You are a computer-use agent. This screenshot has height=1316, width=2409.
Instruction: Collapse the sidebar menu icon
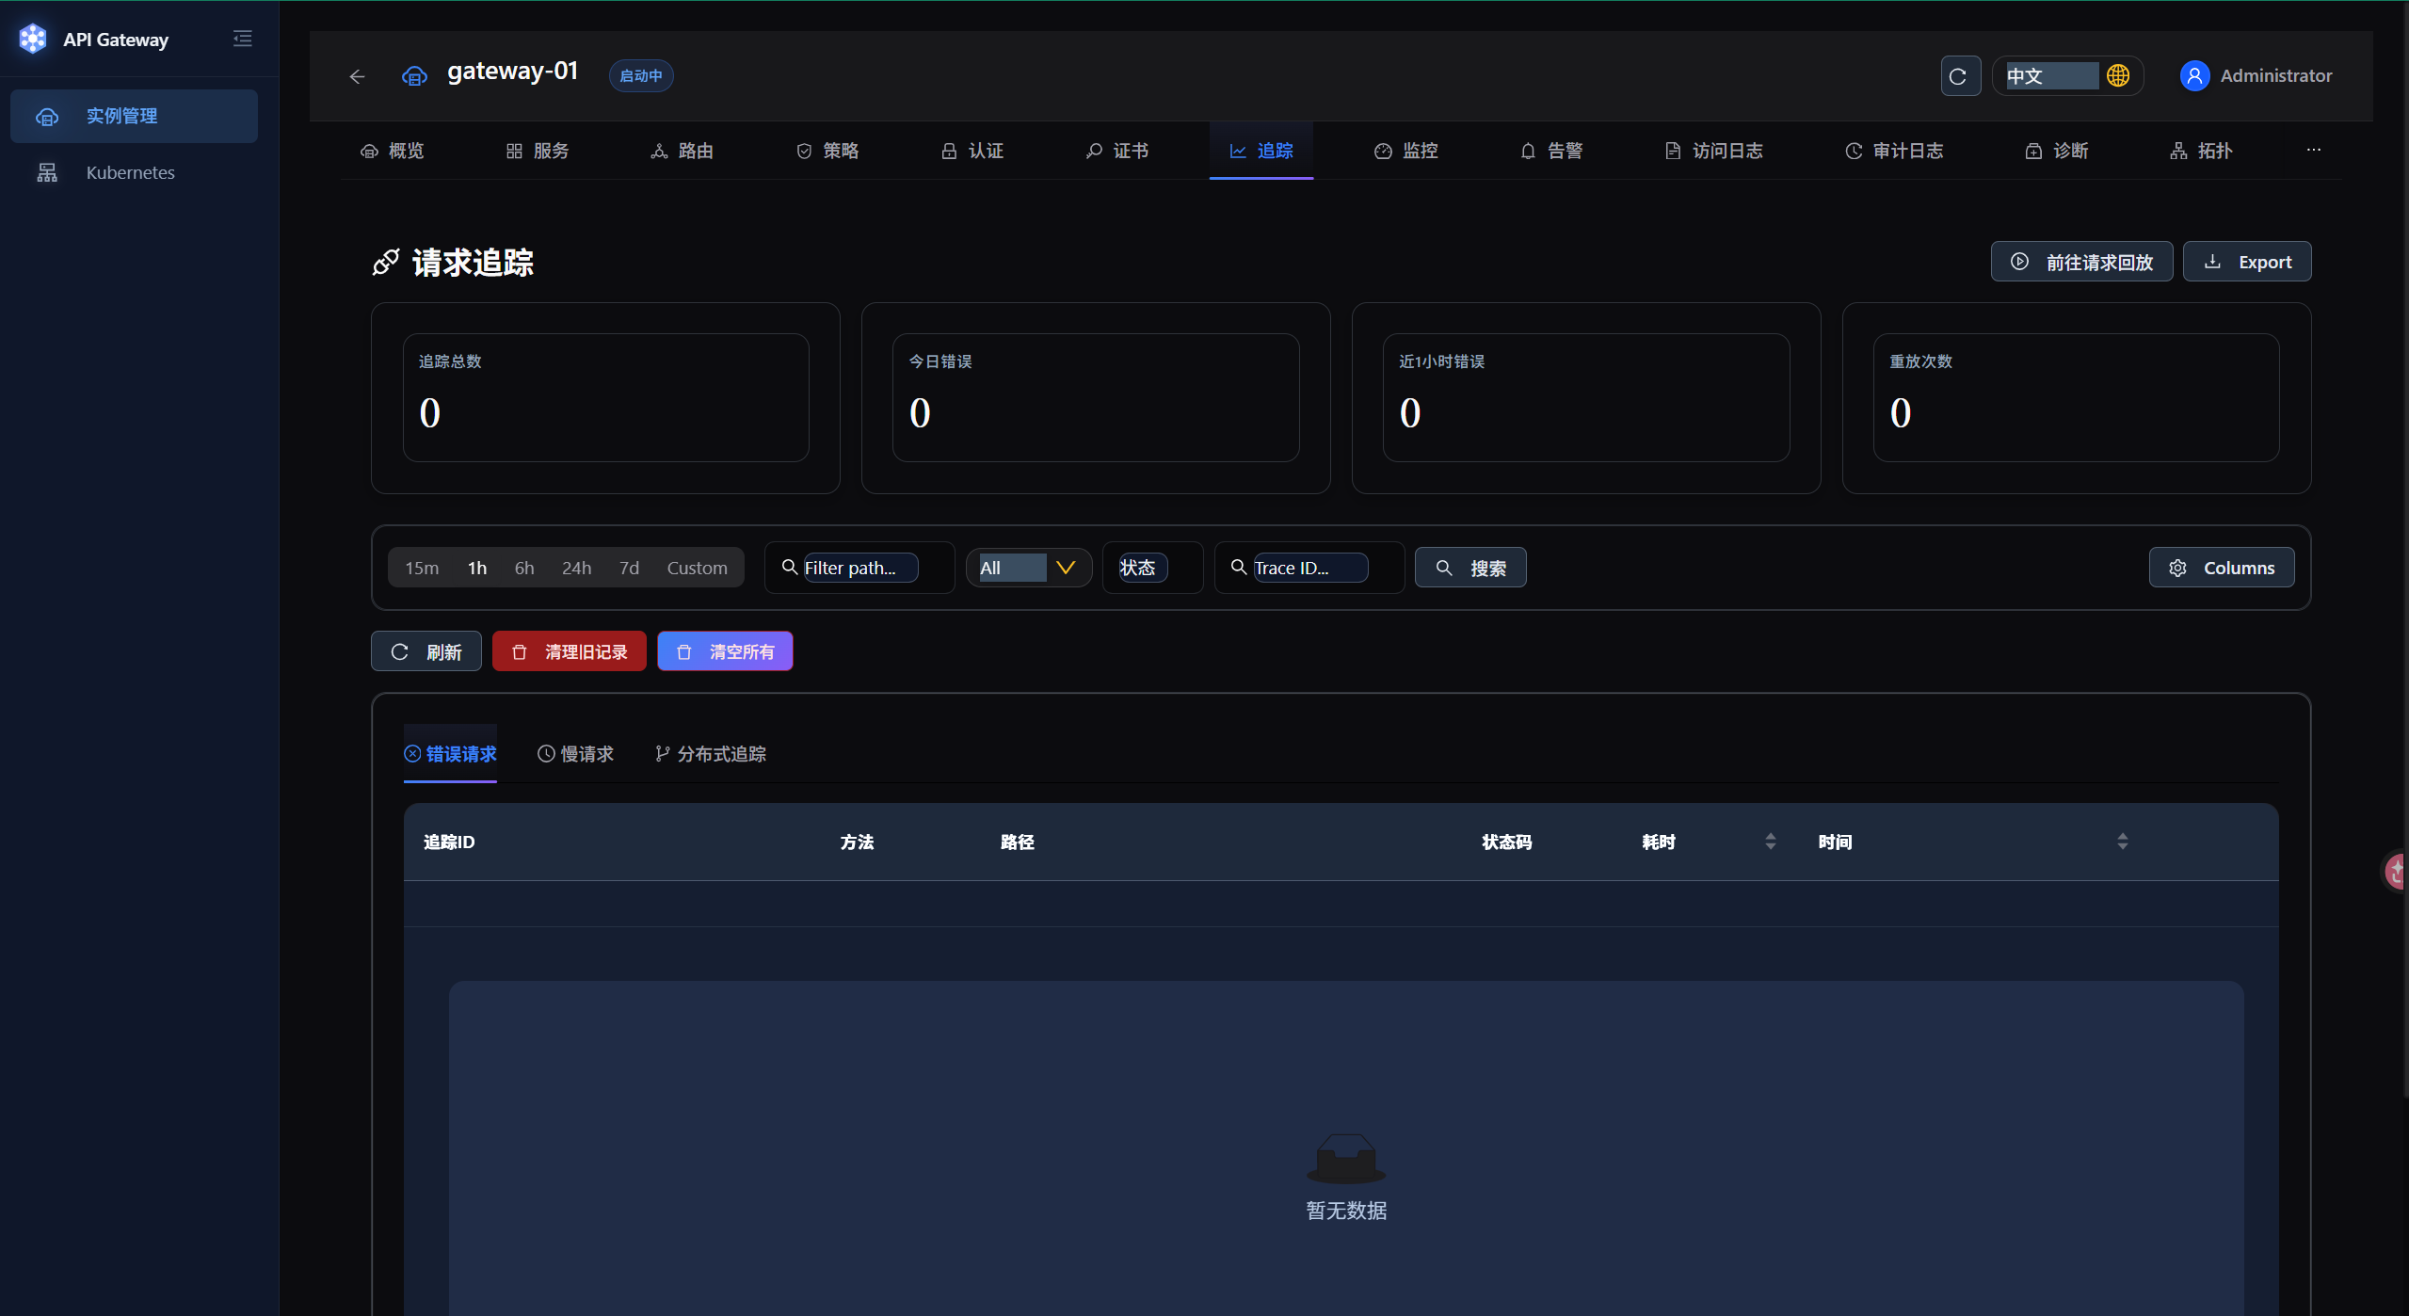pos(243,39)
